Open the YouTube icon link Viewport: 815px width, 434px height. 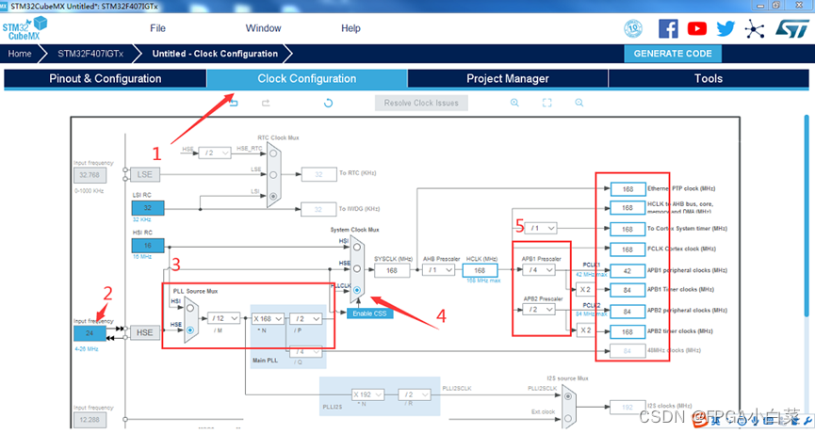tap(697, 28)
